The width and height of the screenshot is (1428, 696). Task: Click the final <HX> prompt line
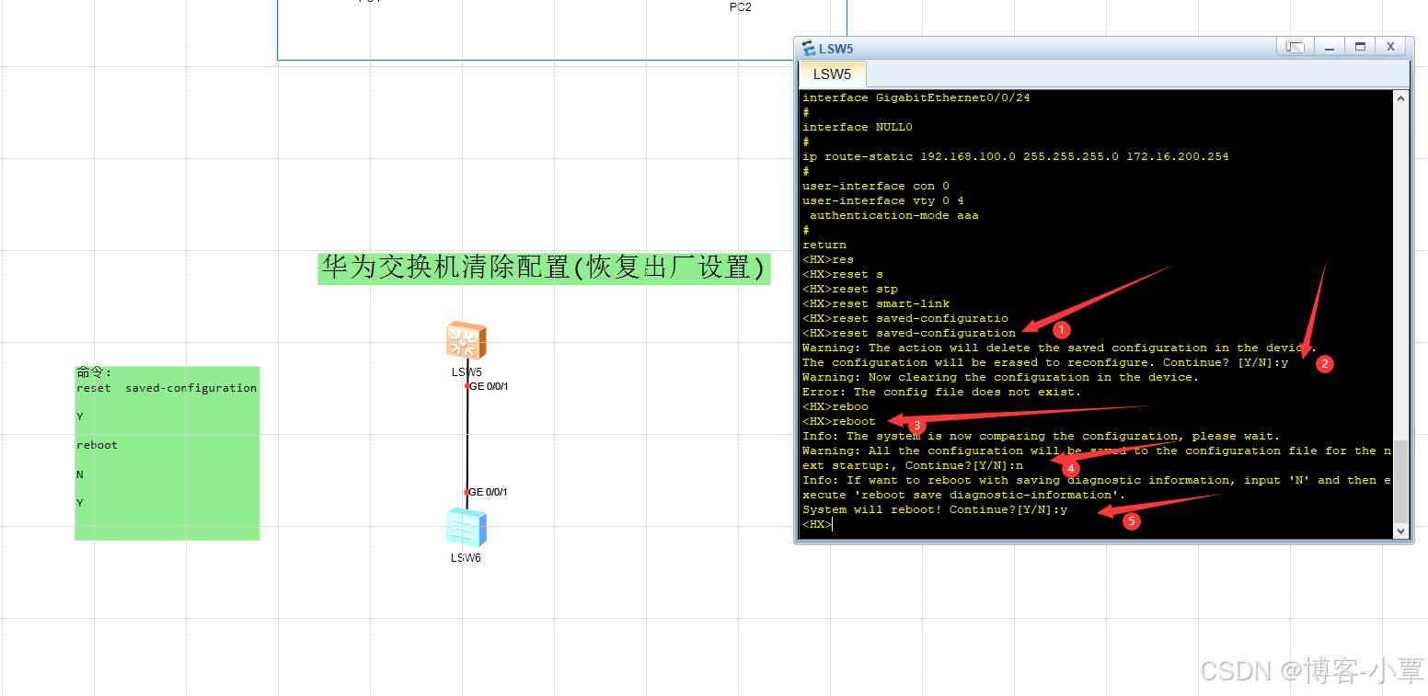point(817,524)
